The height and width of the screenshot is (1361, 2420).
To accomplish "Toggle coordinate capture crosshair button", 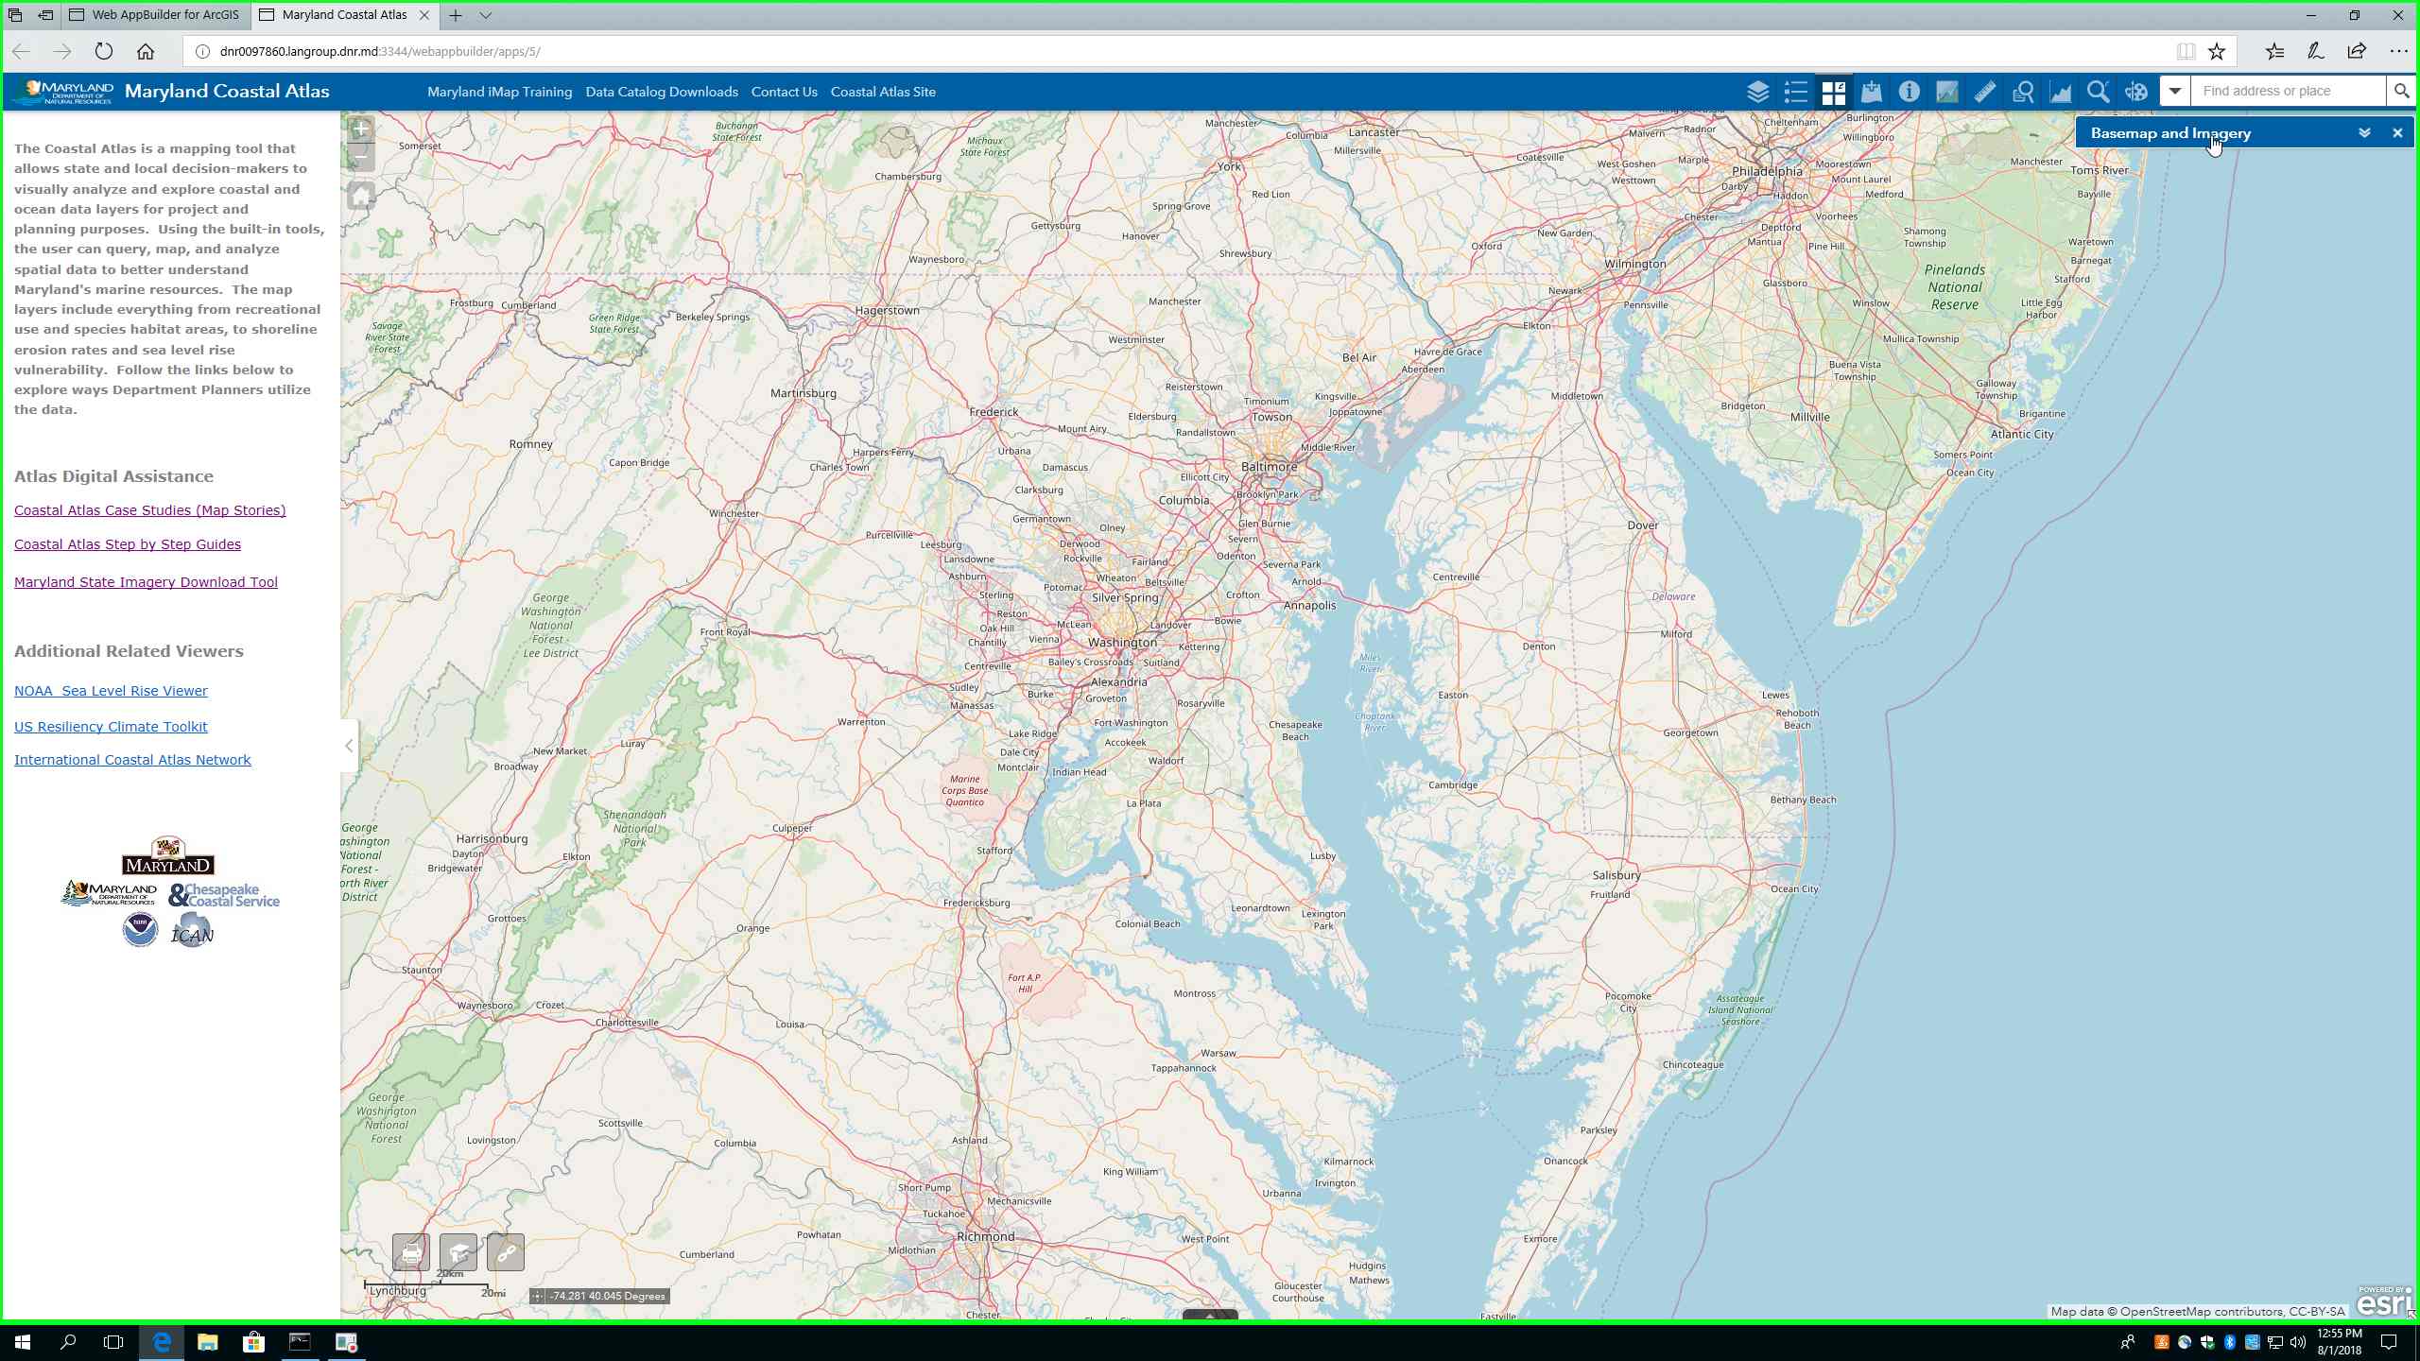I will (538, 1297).
